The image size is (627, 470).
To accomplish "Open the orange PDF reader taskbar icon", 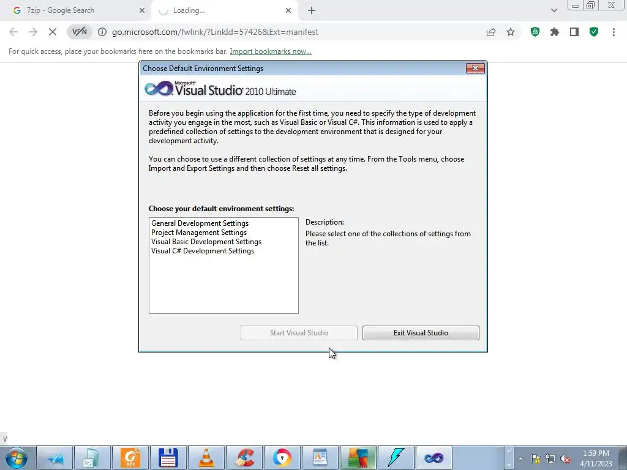I will pyautogui.click(x=130, y=458).
